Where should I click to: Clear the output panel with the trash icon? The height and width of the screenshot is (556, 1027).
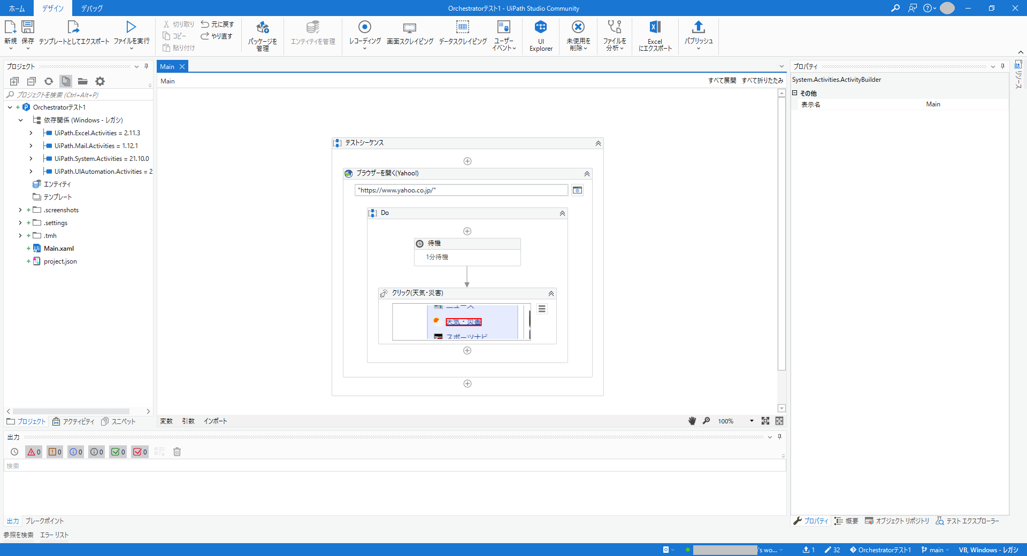(x=177, y=452)
